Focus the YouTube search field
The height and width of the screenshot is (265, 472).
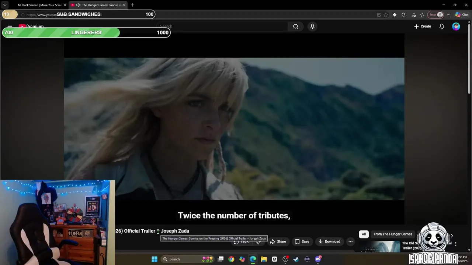(x=222, y=26)
